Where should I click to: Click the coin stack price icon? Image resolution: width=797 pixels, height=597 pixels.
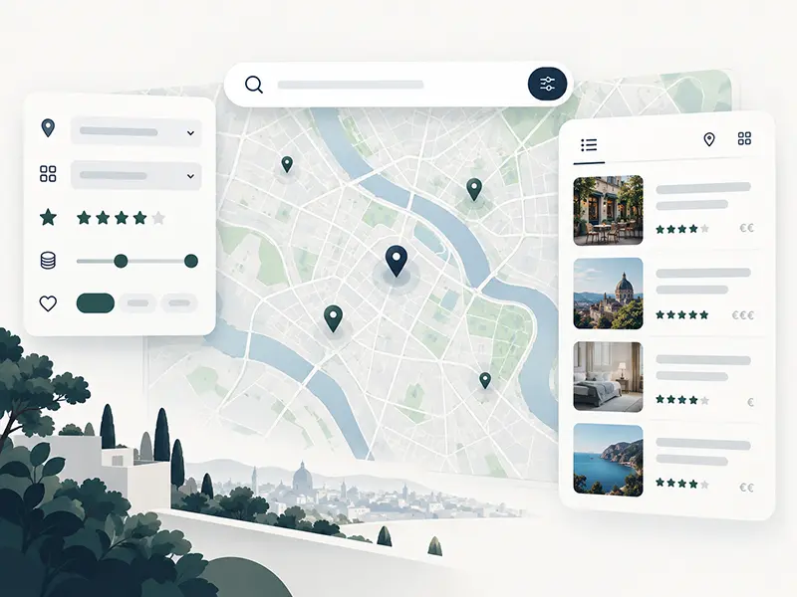click(48, 261)
